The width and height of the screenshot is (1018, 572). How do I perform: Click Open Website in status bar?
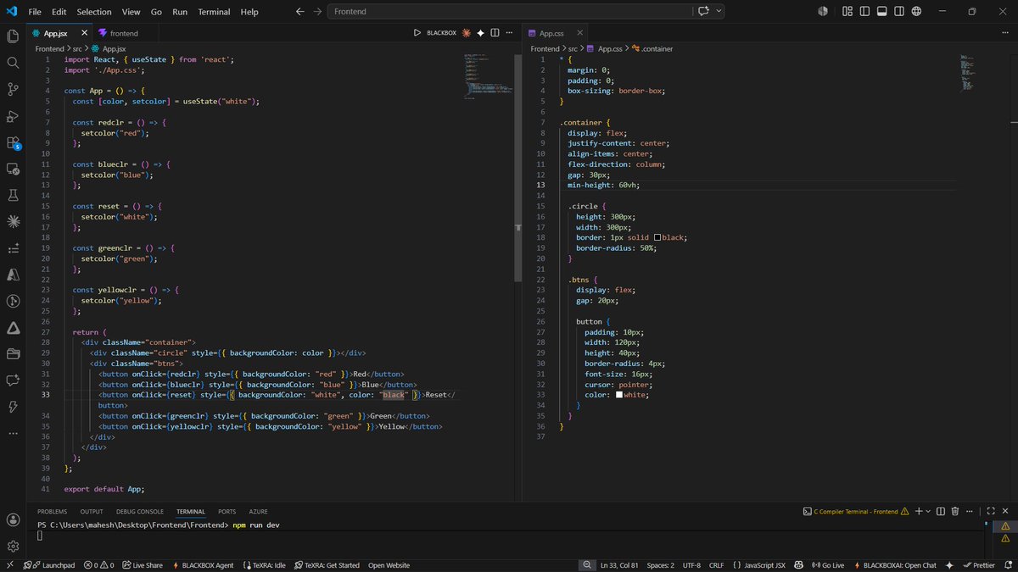pyautogui.click(x=389, y=565)
